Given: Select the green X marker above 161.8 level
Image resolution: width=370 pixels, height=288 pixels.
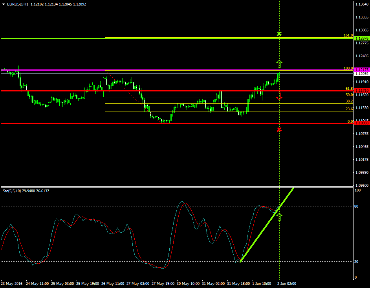Looking at the screenshot, I should click(x=279, y=34).
